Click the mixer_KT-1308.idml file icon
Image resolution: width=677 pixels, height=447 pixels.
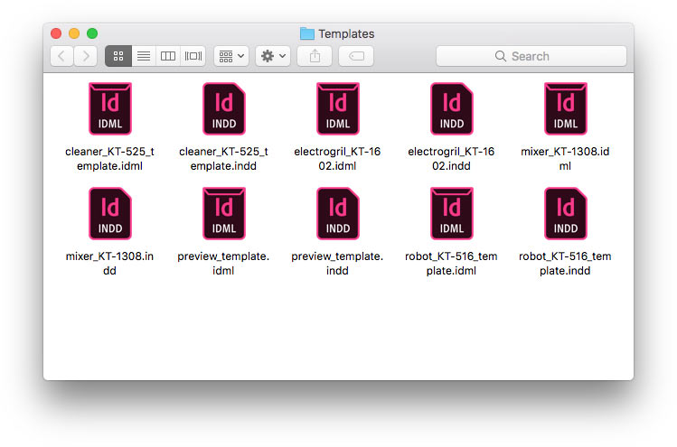[x=565, y=108]
